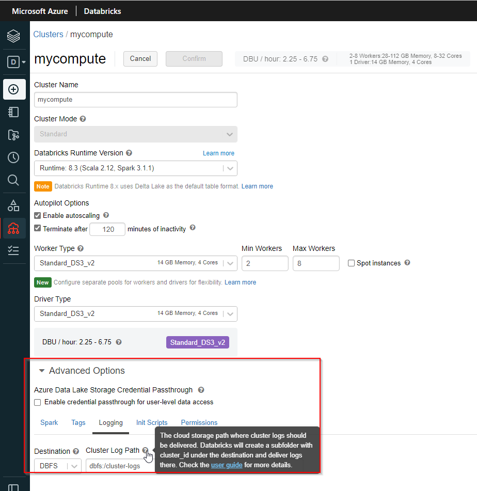Open the Recents clock icon
The width and height of the screenshot is (477, 491).
[13, 157]
